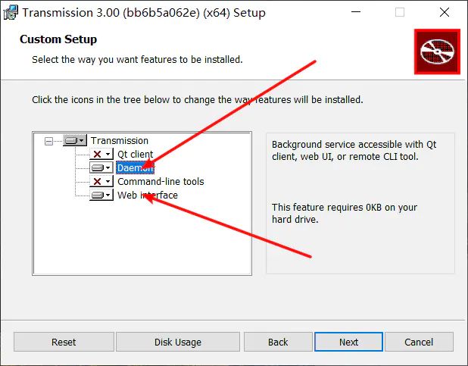Click Transmission root feature drive icon
468x366 pixels.
[x=74, y=141]
